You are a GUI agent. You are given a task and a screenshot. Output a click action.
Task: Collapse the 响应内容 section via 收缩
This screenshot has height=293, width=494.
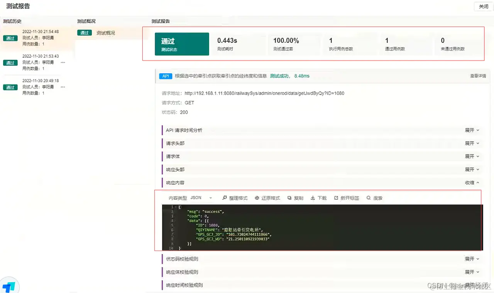click(x=472, y=183)
